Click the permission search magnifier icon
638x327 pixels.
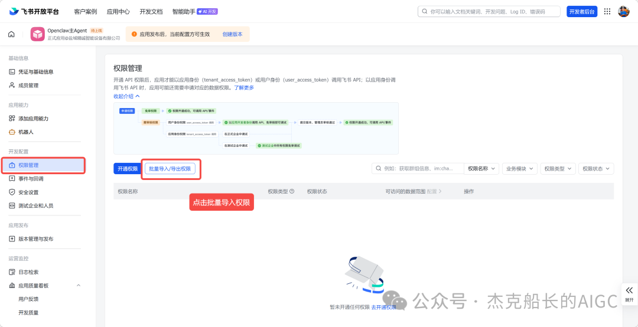coord(379,168)
